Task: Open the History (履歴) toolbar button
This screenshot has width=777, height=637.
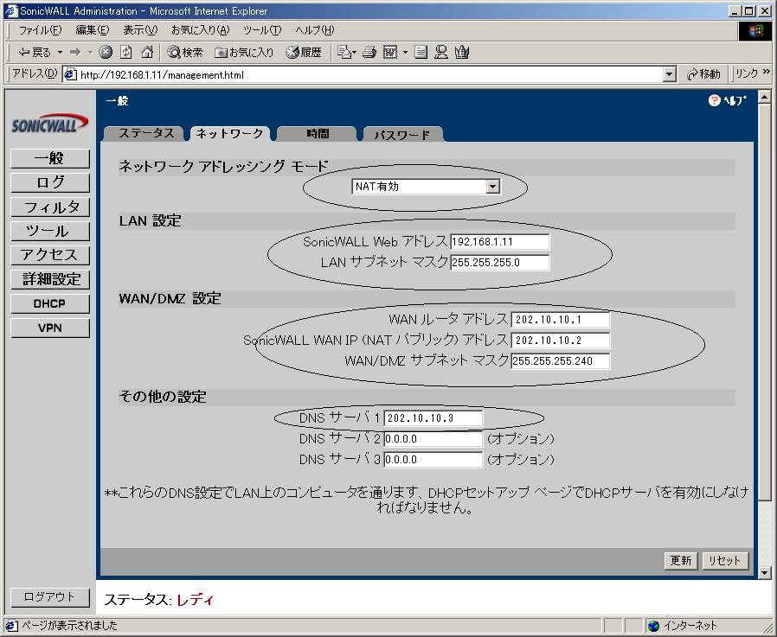Action: 303,52
